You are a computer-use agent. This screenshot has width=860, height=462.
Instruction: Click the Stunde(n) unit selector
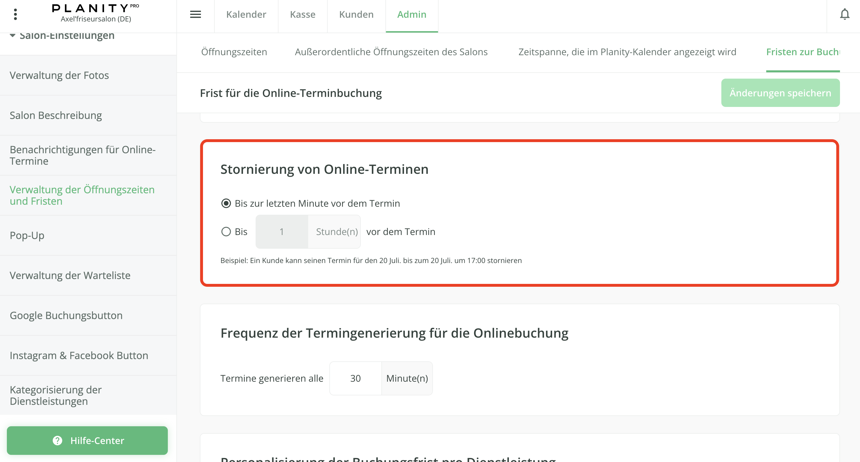click(x=336, y=232)
